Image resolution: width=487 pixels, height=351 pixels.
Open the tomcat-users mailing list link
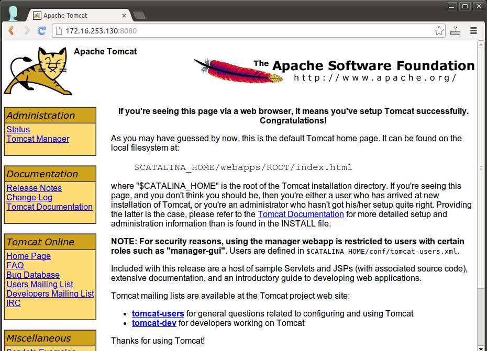(x=158, y=313)
